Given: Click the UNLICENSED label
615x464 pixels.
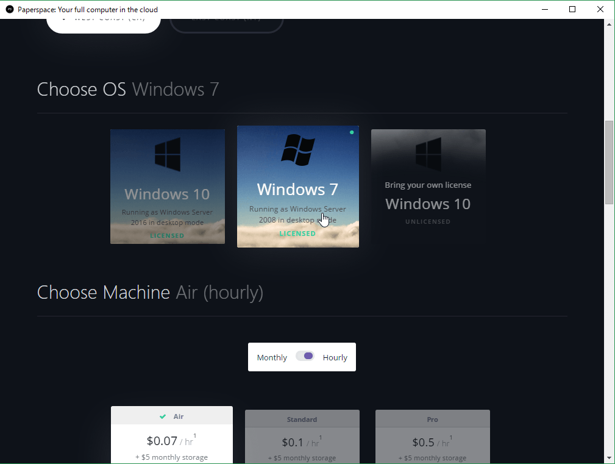Looking at the screenshot, I should 428,221.
